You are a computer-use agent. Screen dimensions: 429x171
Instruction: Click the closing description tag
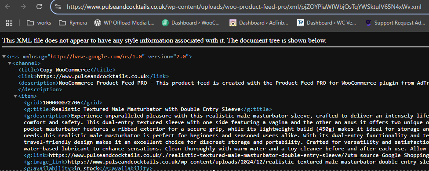pyautogui.click(x=40, y=89)
